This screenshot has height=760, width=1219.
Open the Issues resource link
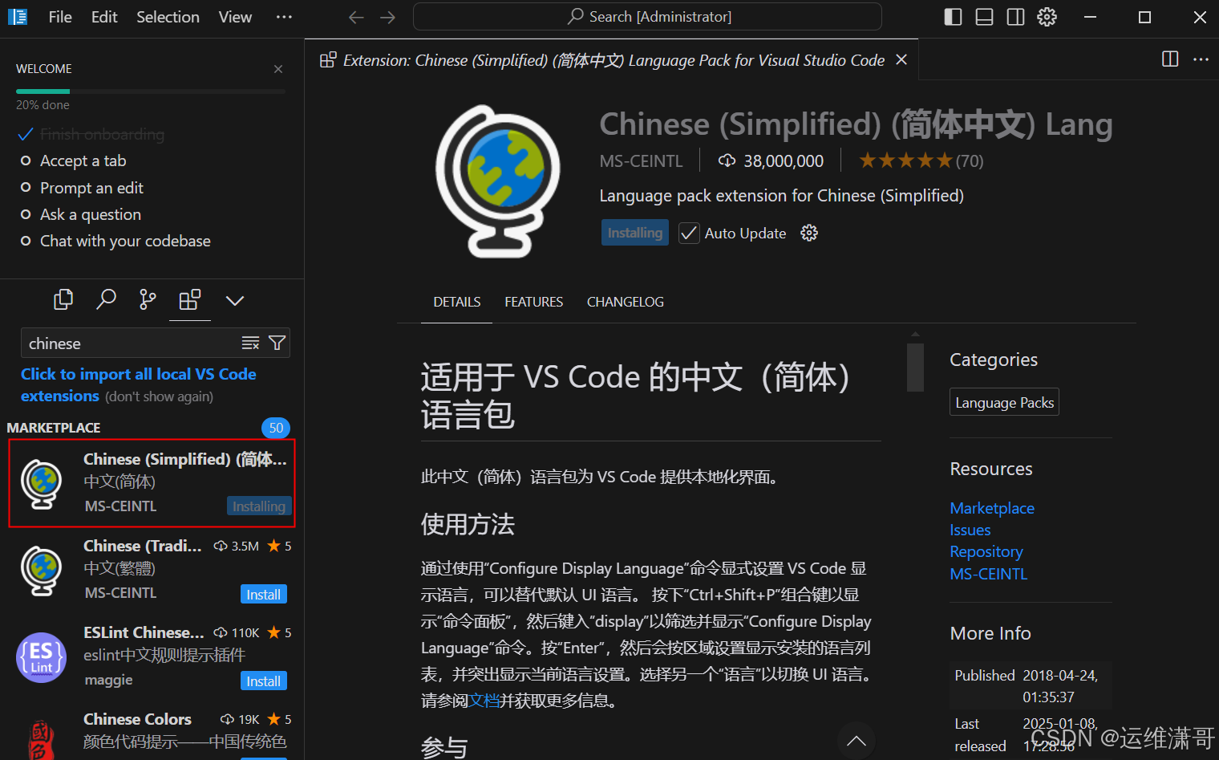(x=970, y=530)
